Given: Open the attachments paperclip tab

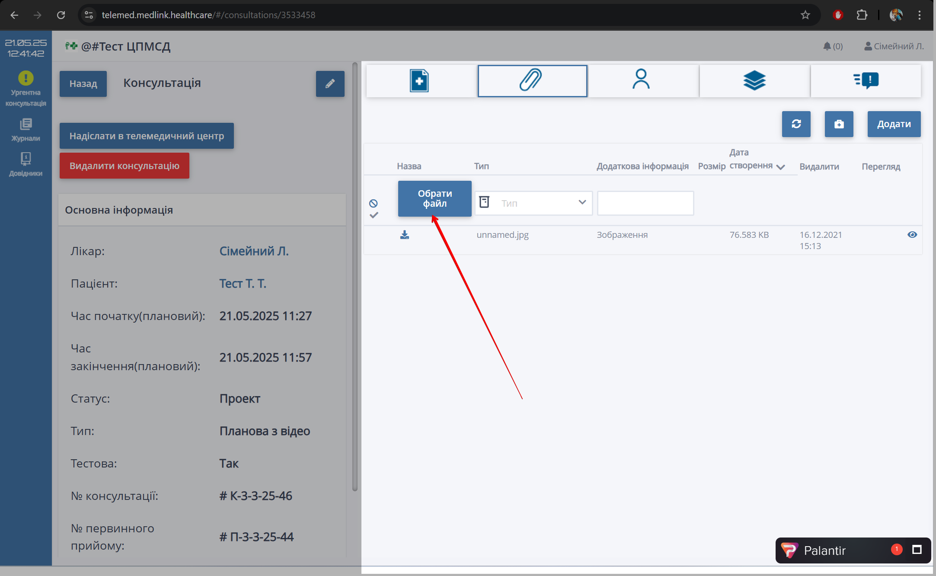Looking at the screenshot, I should [532, 81].
